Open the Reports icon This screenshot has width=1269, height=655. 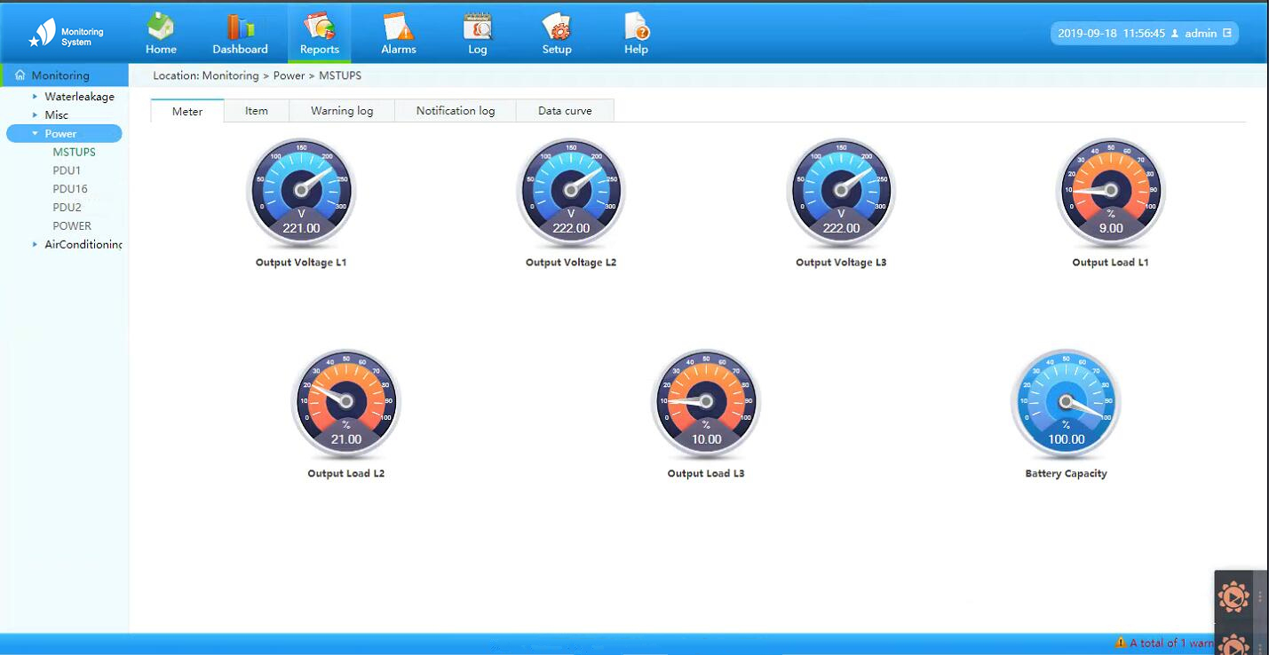point(319,28)
